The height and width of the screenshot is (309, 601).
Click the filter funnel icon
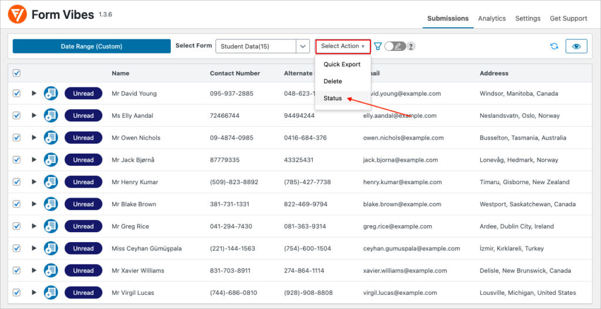click(378, 46)
